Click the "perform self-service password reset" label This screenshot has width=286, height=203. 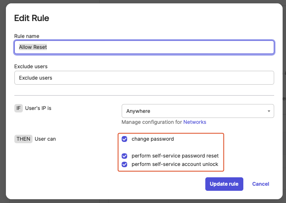point(175,156)
